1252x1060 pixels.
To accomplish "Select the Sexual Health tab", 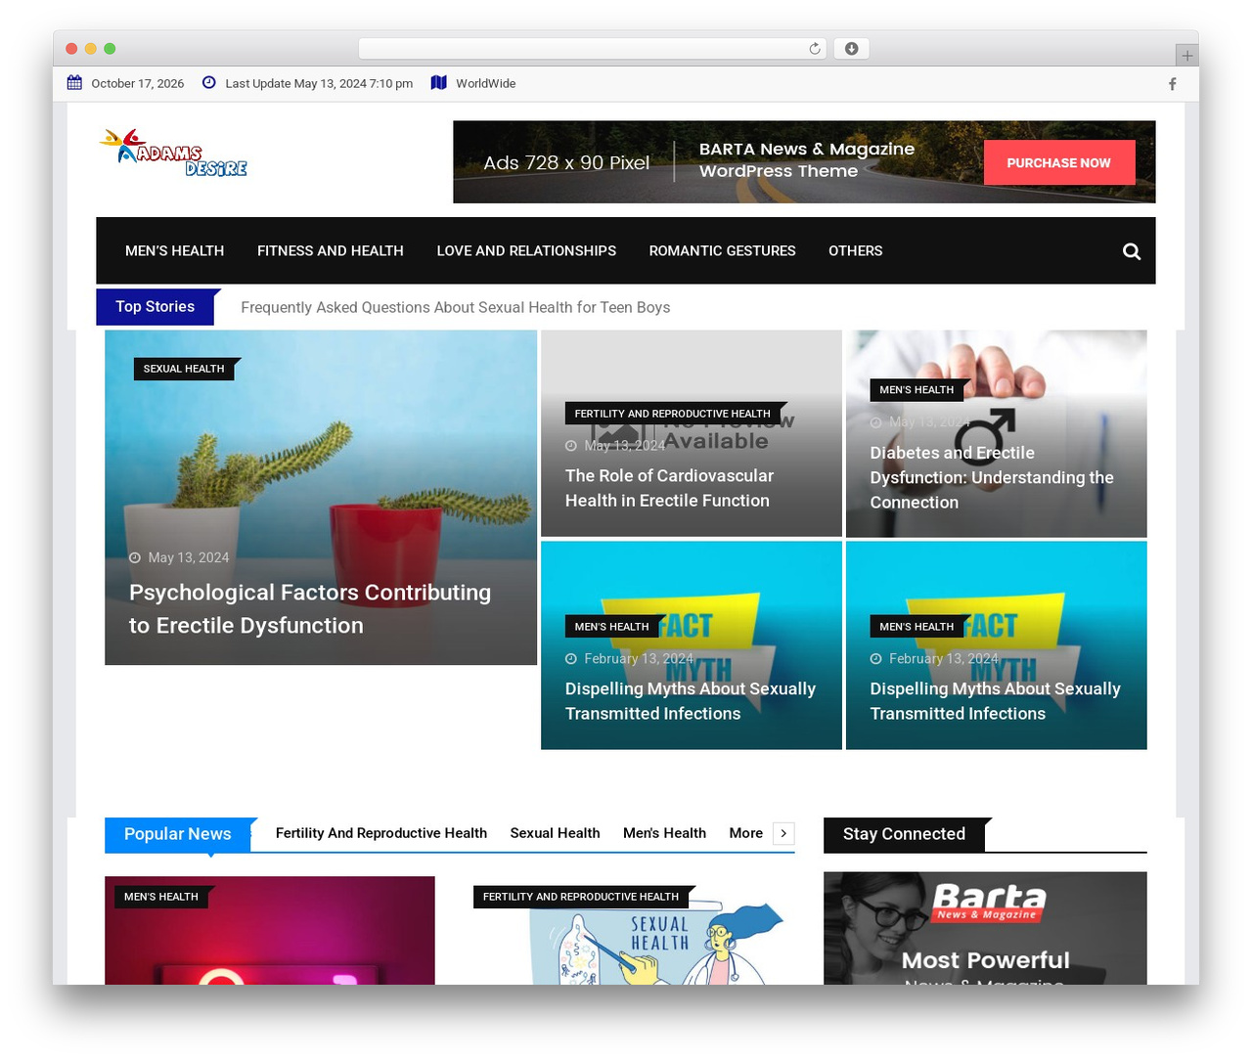I will pyautogui.click(x=555, y=833).
